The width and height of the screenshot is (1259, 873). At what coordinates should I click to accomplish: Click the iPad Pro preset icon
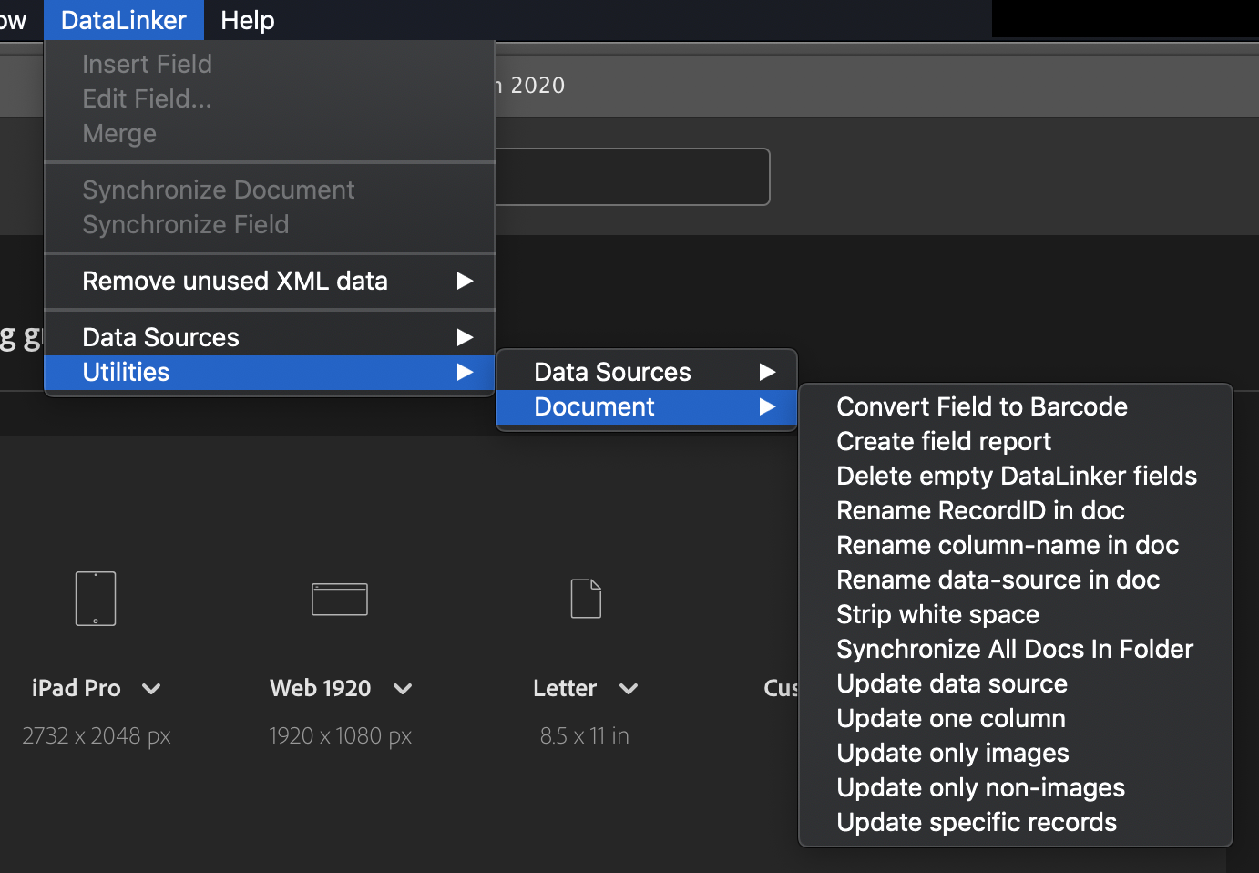pyautogui.click(x=96, y=599)
